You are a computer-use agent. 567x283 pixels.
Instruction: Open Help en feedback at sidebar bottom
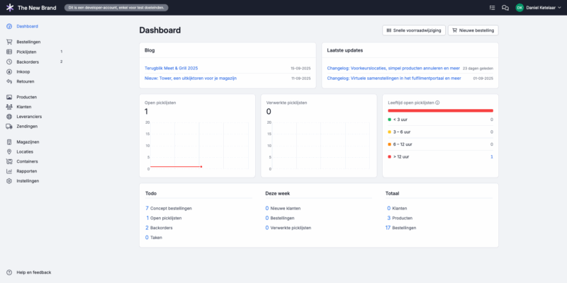pyautogui.click(x=33, y=272)
